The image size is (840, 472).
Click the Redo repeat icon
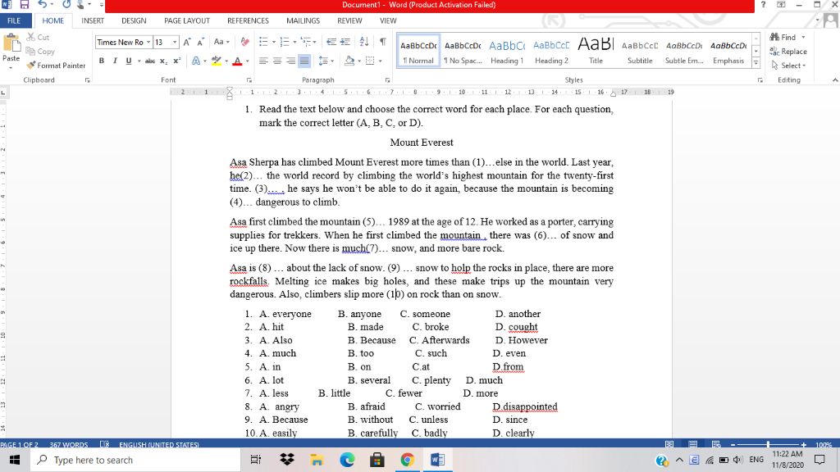click(66, 4)
